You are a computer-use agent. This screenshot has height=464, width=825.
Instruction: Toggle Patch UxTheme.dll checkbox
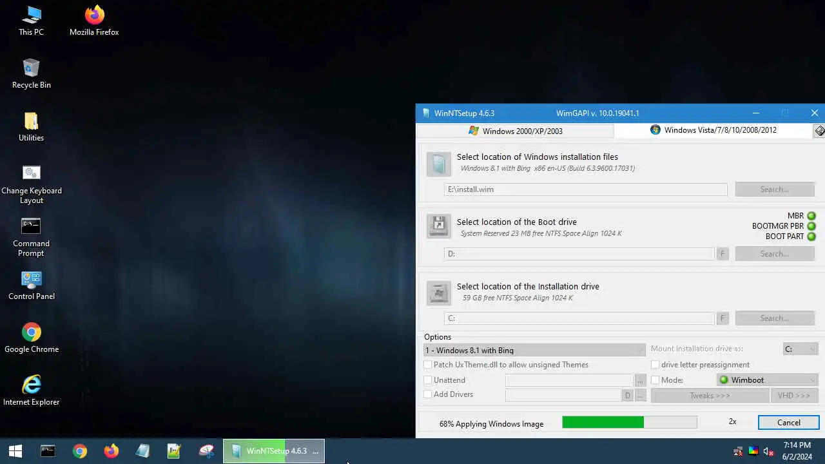pyautogui.click(x=428, y=365)
